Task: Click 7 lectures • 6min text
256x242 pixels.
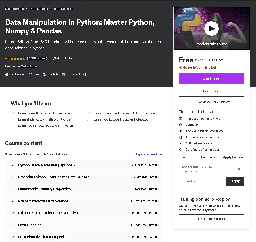Action: [x=145, y=177]
